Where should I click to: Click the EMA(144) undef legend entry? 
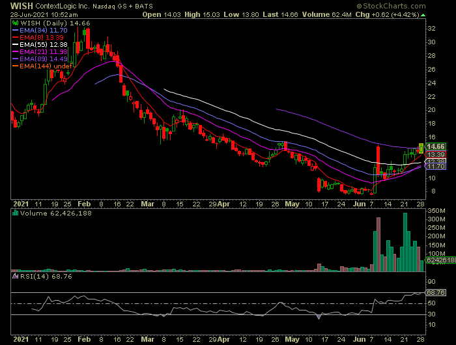pyautogui.click(x=46, y=66)
